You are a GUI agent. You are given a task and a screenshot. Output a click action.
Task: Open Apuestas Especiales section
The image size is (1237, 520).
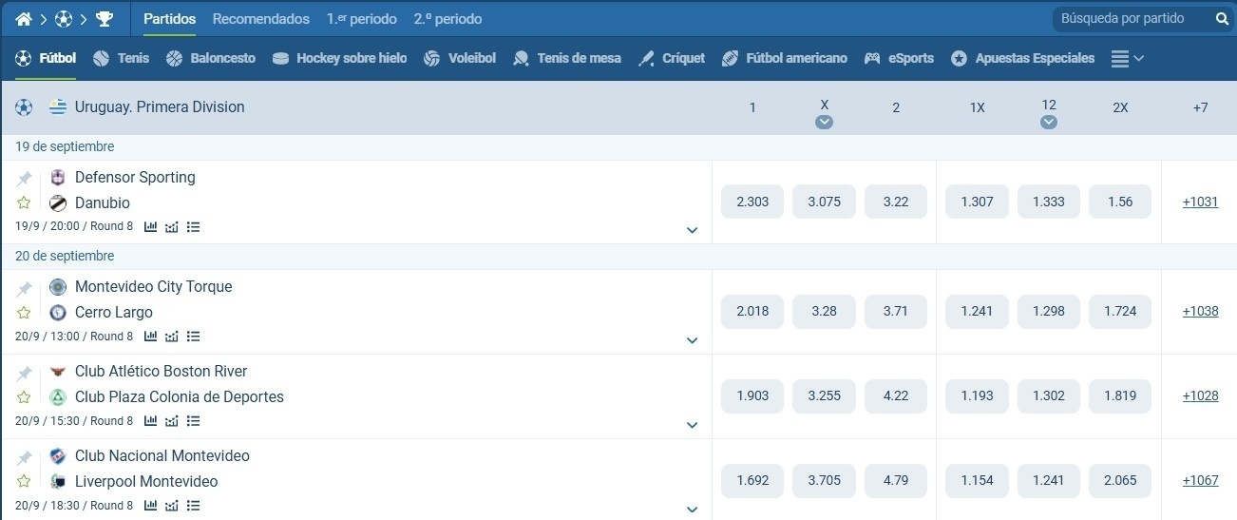[x=1022, y=58]
